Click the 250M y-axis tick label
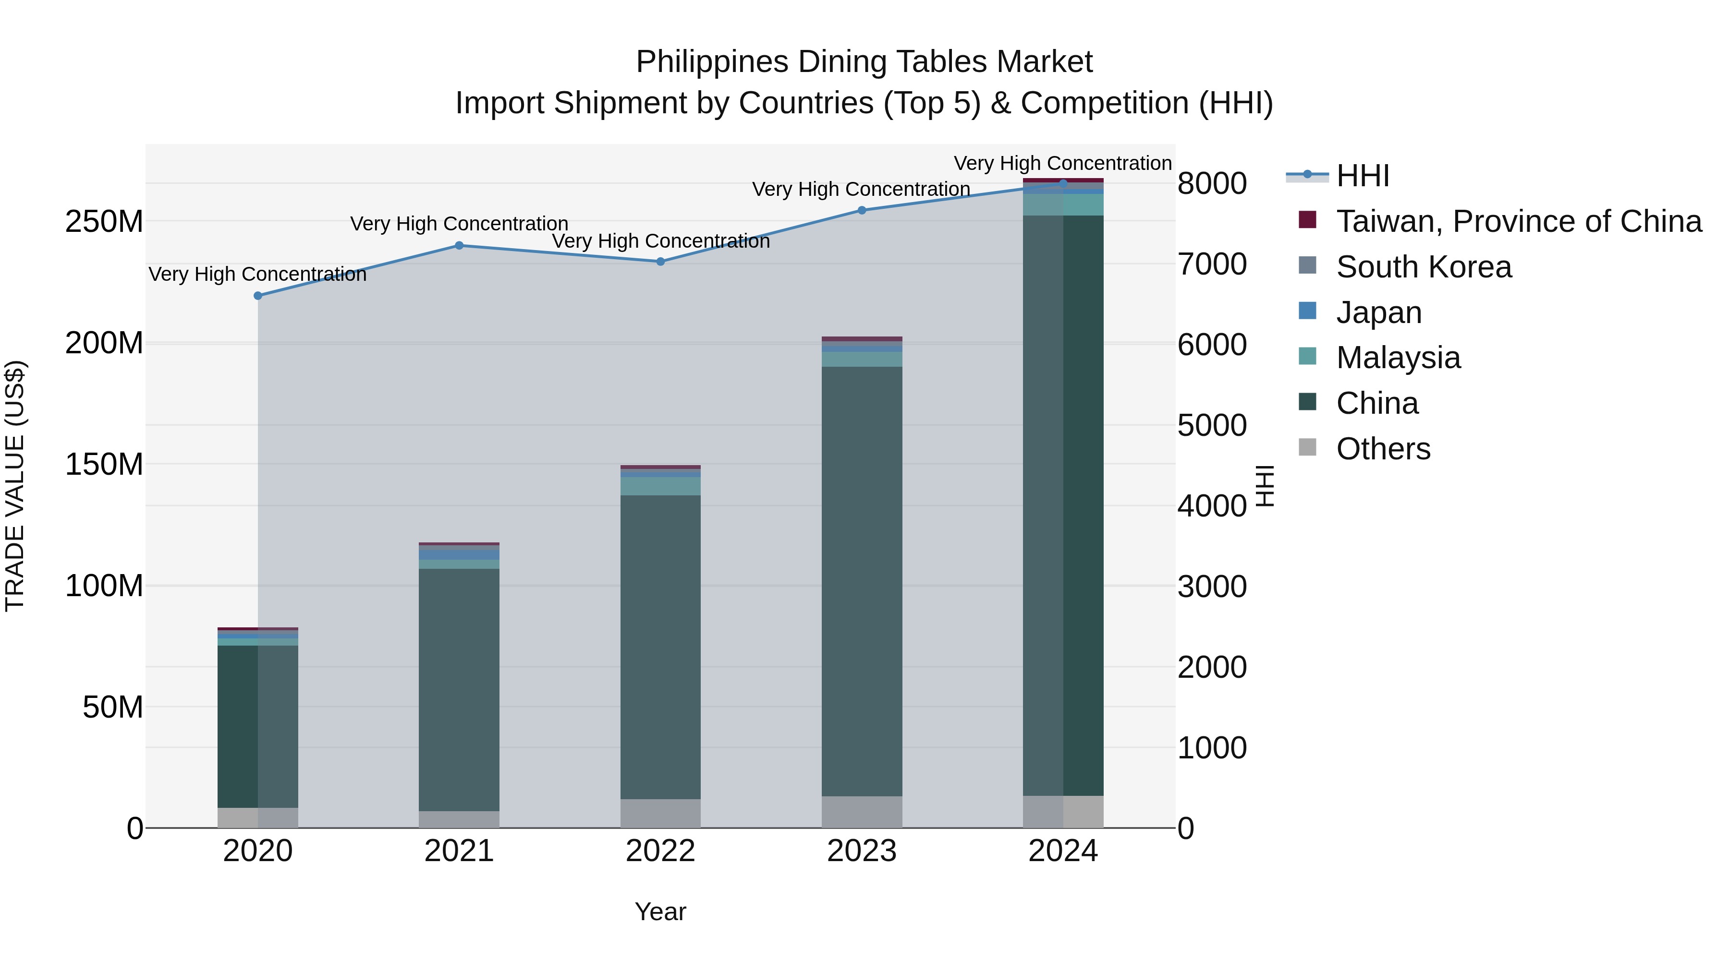Screen dimensions: 1729x972 [104, 221]
